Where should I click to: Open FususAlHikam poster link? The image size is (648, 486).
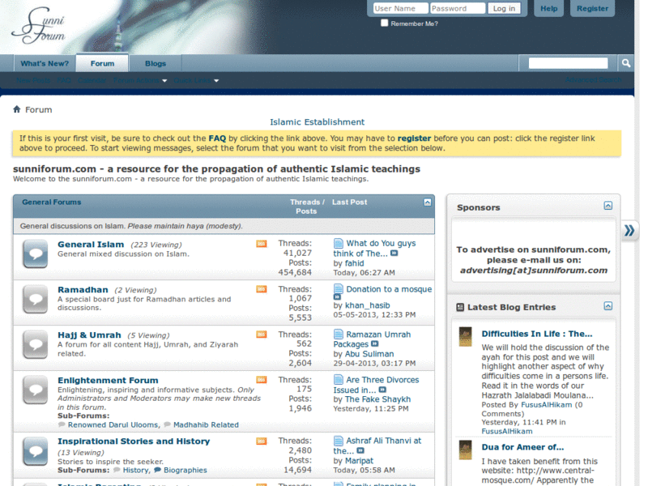[546, 404]
